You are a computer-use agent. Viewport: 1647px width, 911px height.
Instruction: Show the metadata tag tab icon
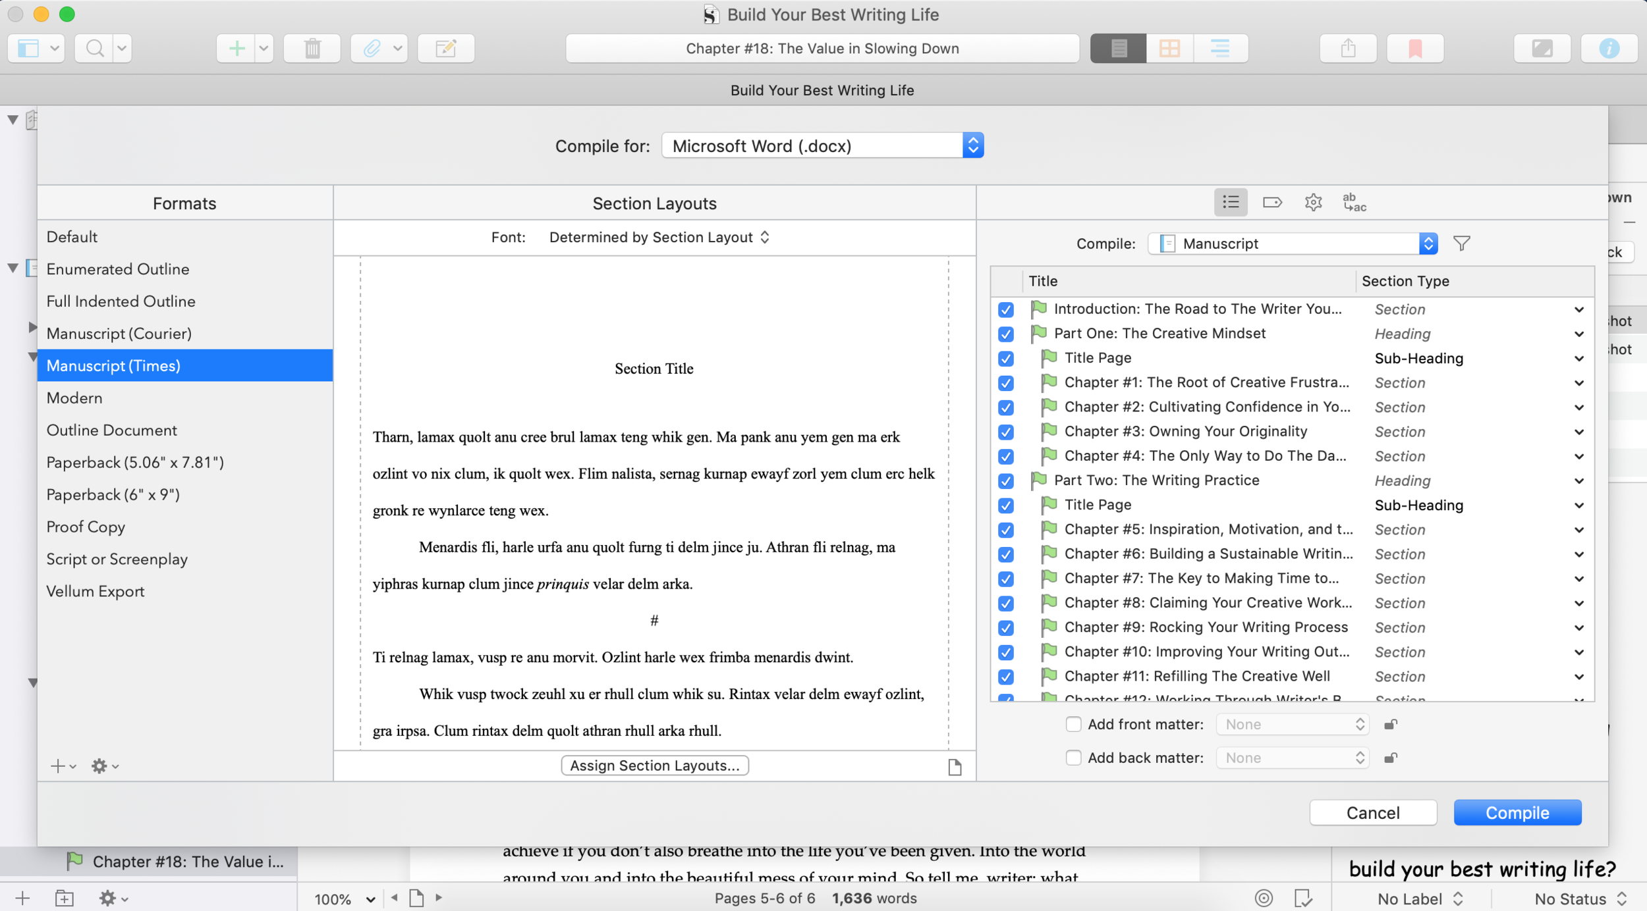[1272, 202]
